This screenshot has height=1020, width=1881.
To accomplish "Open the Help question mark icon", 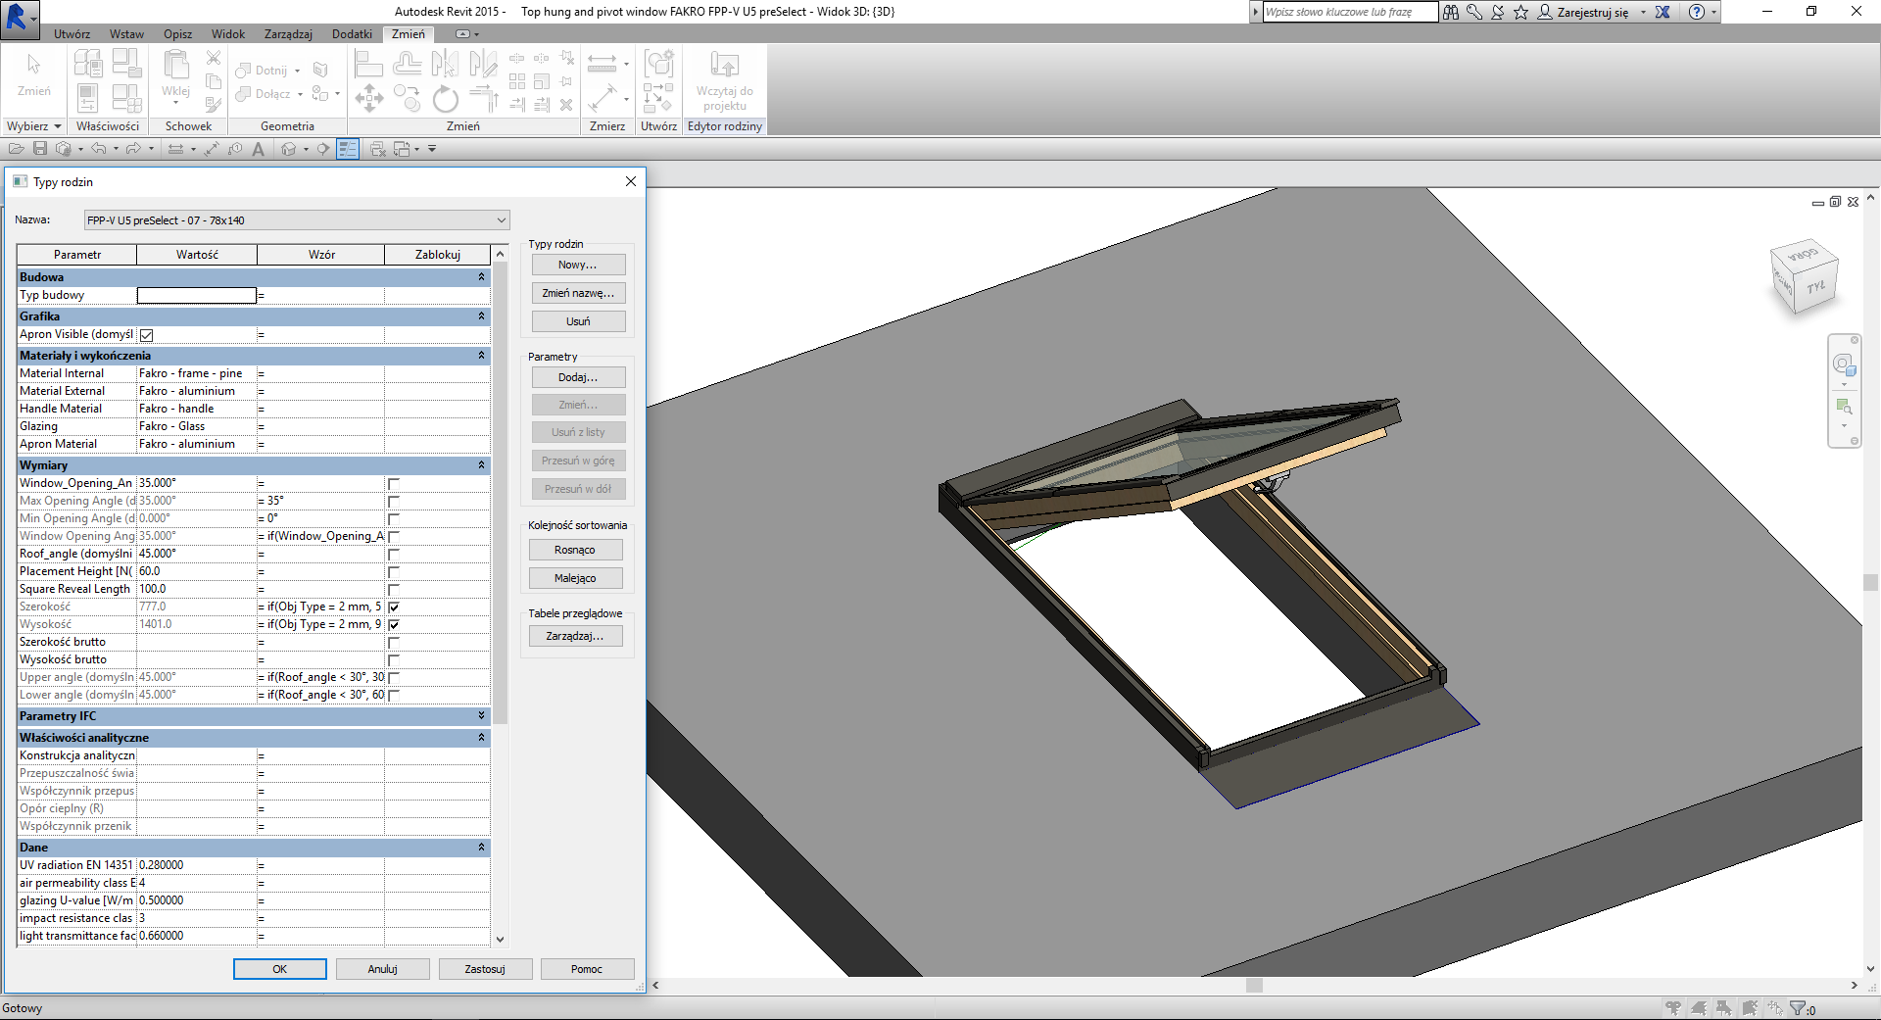I will click(x=1697, y=12).
